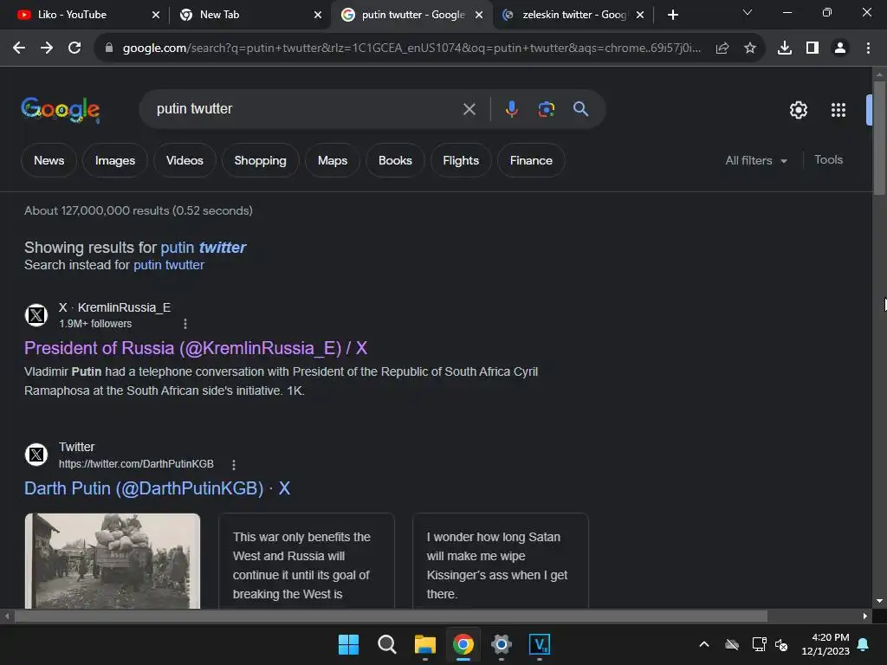
Task: Open Google quick settings gear
Action: tap(798, 110)
